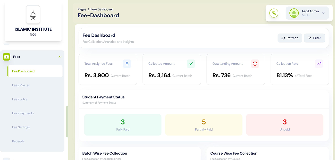Screen dimensions: 335x160
Task: Click the red alert Outstanding Amount icon
Action: (x=255, y=64)
